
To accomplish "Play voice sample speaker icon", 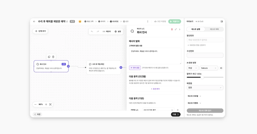I will point(221,68).
